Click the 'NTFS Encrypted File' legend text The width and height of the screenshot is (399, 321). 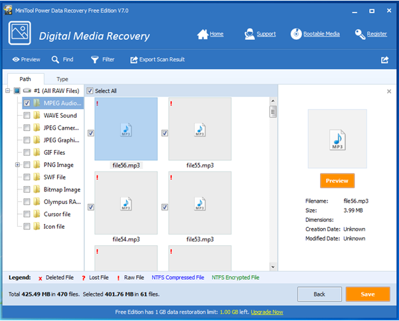pos(236,277)
